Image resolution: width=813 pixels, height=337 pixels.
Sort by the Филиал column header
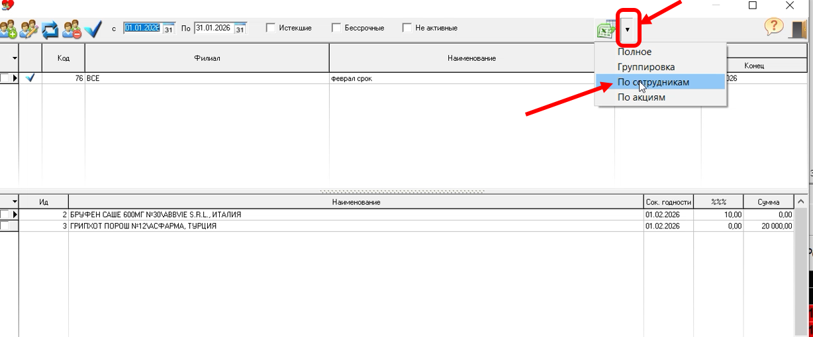(x=207, y=58)
